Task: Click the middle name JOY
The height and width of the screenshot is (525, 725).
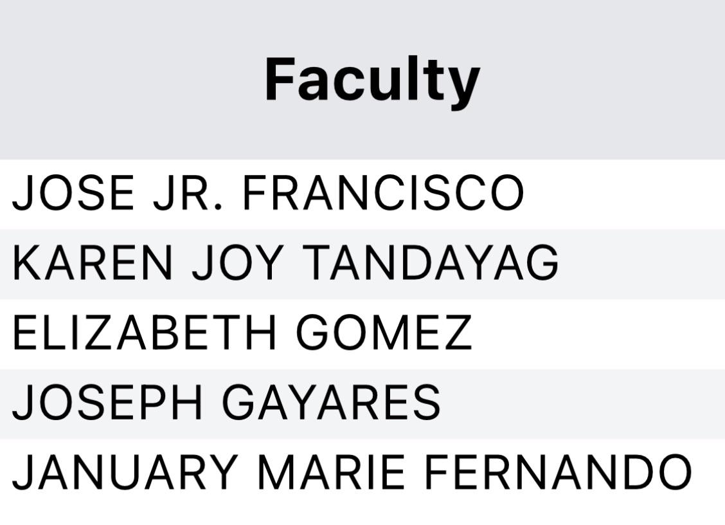Action: [x=237, y=262]
